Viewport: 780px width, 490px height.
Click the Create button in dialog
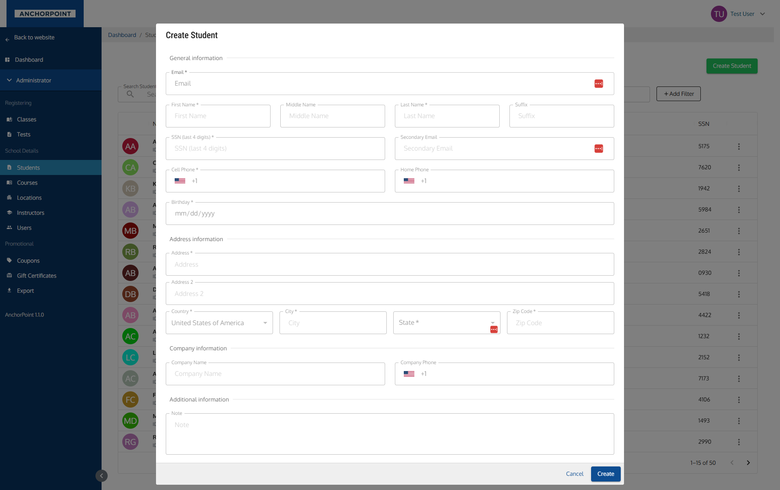(x=605, y=474)
